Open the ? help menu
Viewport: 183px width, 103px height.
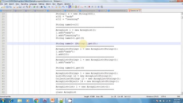[x=73, y=4]
